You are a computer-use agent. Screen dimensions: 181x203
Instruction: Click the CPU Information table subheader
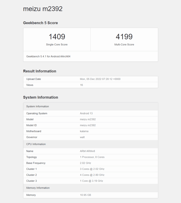tap(36, 144)
